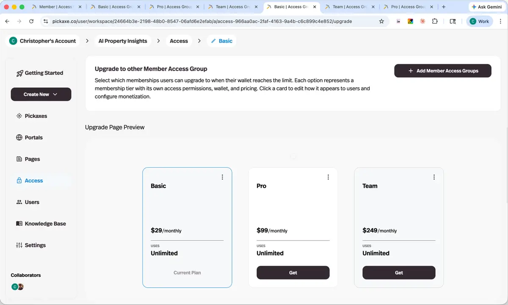The width and height of the screenshot is (508, 305).
Task: Go to AI Property Insights breadcrumb
Action: point(123,41)
